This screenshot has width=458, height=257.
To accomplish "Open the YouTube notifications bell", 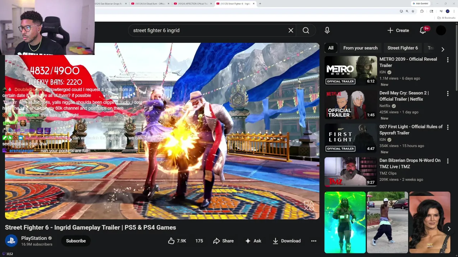I will tap(423, 30).
